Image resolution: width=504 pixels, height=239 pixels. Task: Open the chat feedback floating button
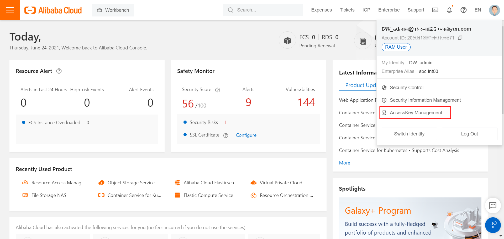pyautogui.click(x=493, y=205)
